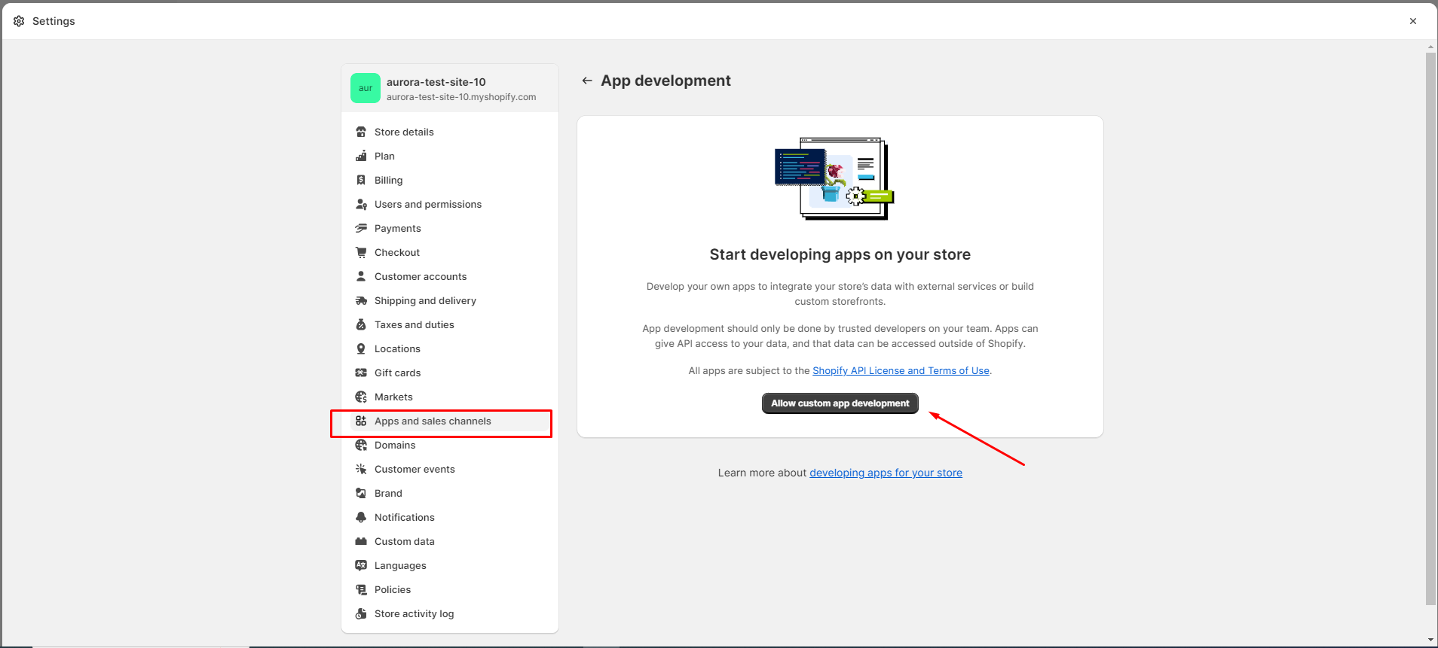Open Custom data settings
This screenshot has height=648, width=1438.
(450, 541)
